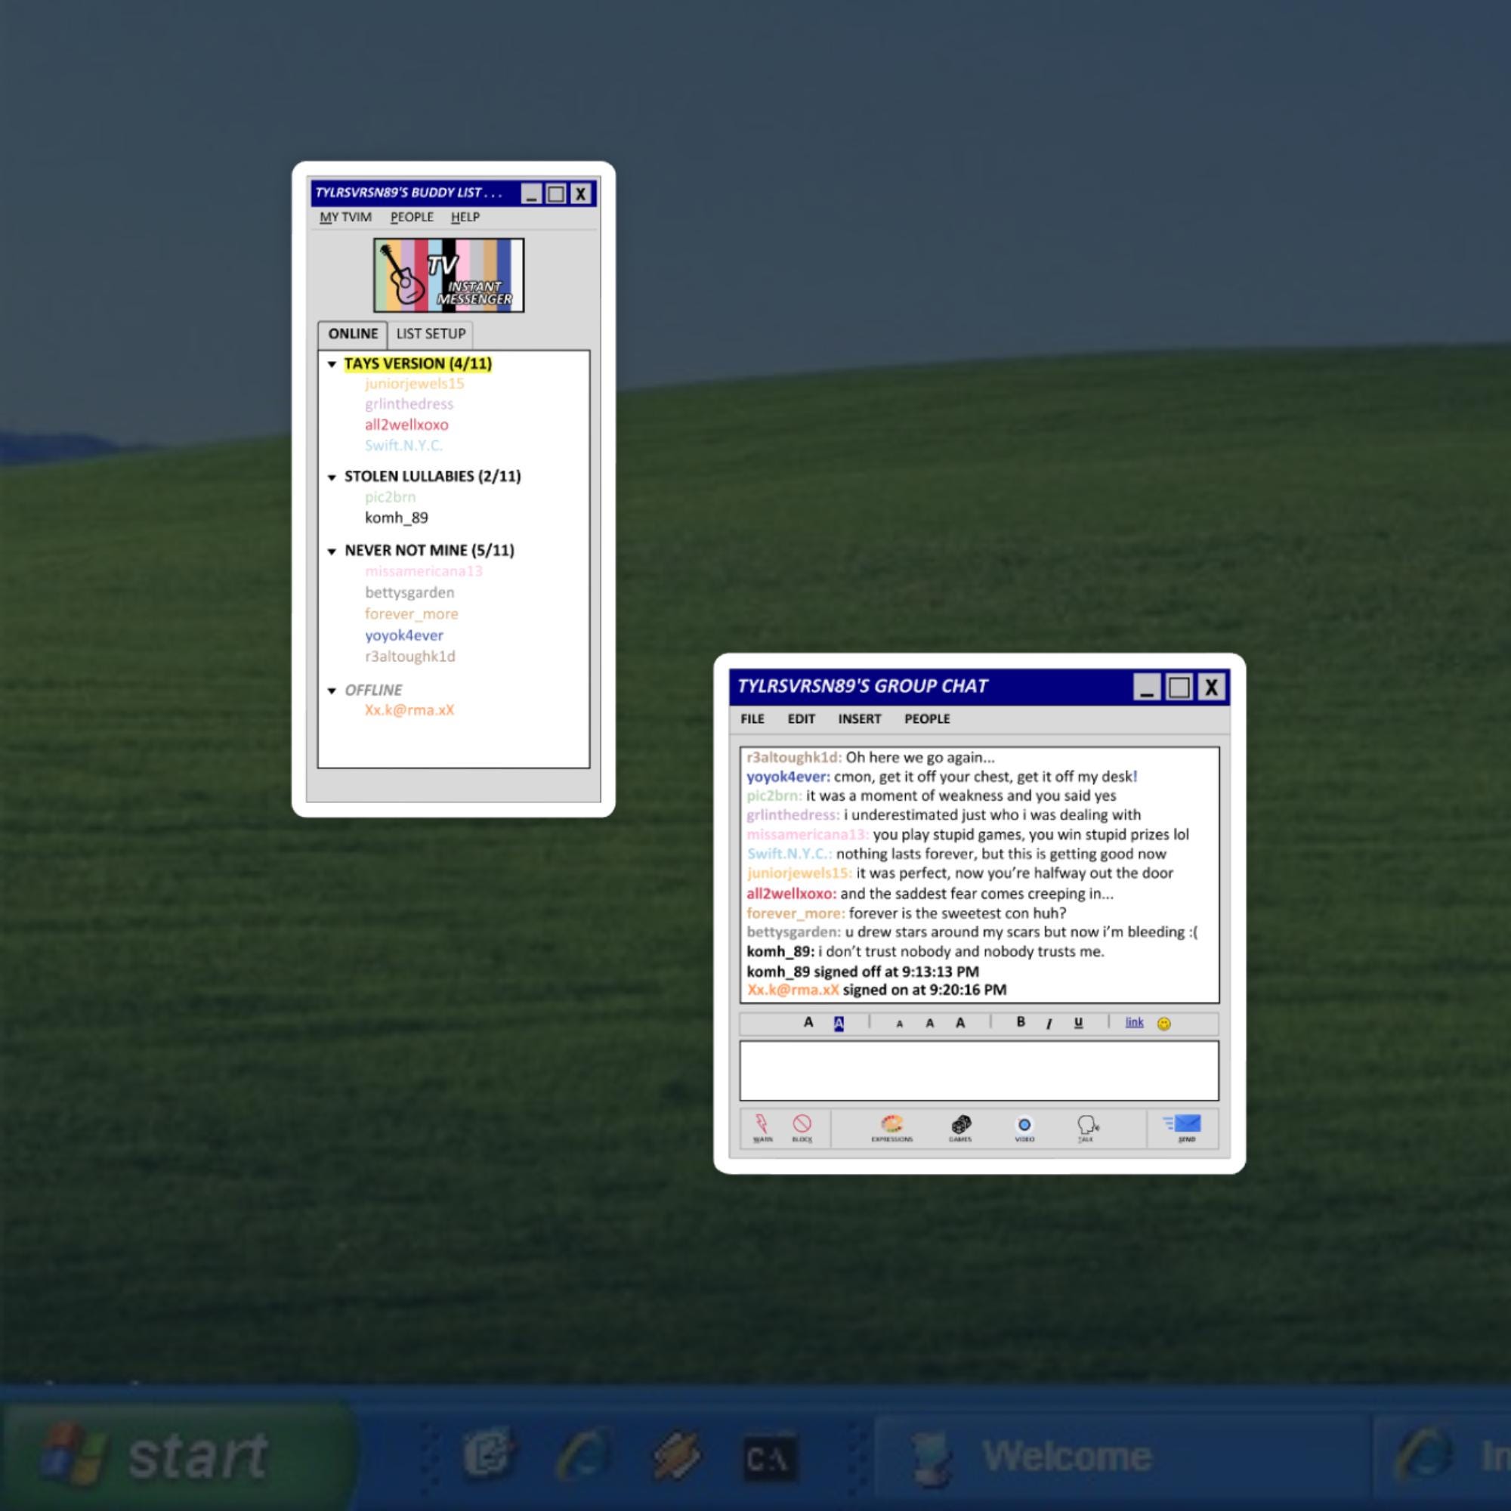Click the TV Instant Messenger logo
Image resolution: width=1511 pixels, height=1511 pixels.
click(449, 275)
